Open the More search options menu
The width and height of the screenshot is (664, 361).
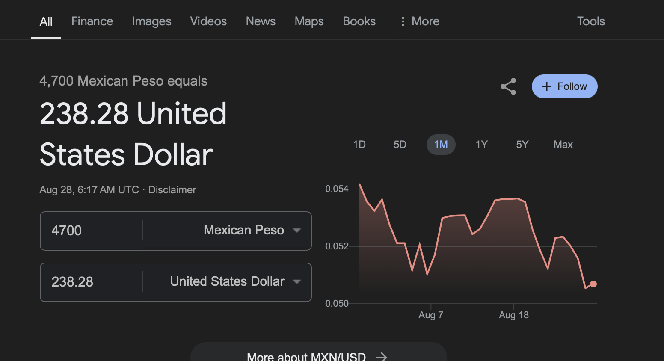point(420,21)
